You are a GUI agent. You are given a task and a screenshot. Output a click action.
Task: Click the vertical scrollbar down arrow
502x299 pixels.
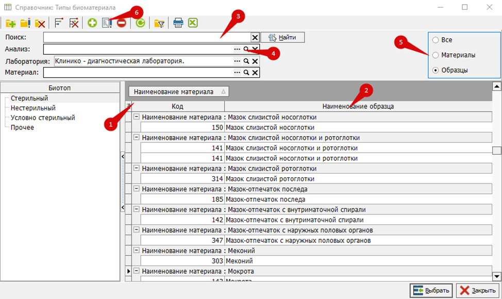pos(496,277)
